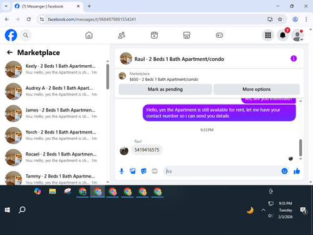Click the 9:33 PM timestamp in chat
The image size is (313, 235).
coord(207,130)
